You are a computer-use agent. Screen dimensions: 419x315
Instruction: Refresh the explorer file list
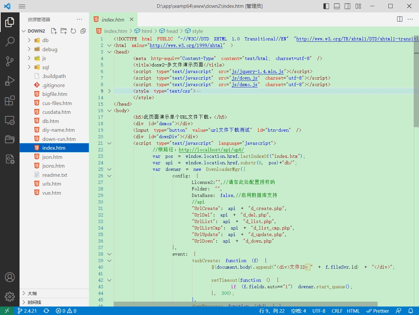pyautogui.click(x=73, y=31)
